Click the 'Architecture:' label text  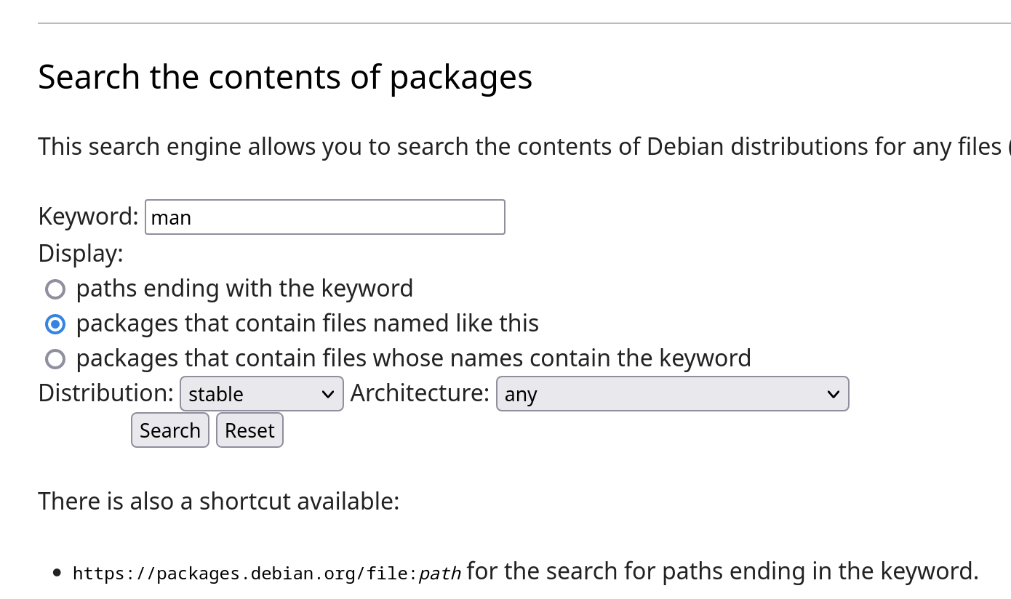pos(420,393)
